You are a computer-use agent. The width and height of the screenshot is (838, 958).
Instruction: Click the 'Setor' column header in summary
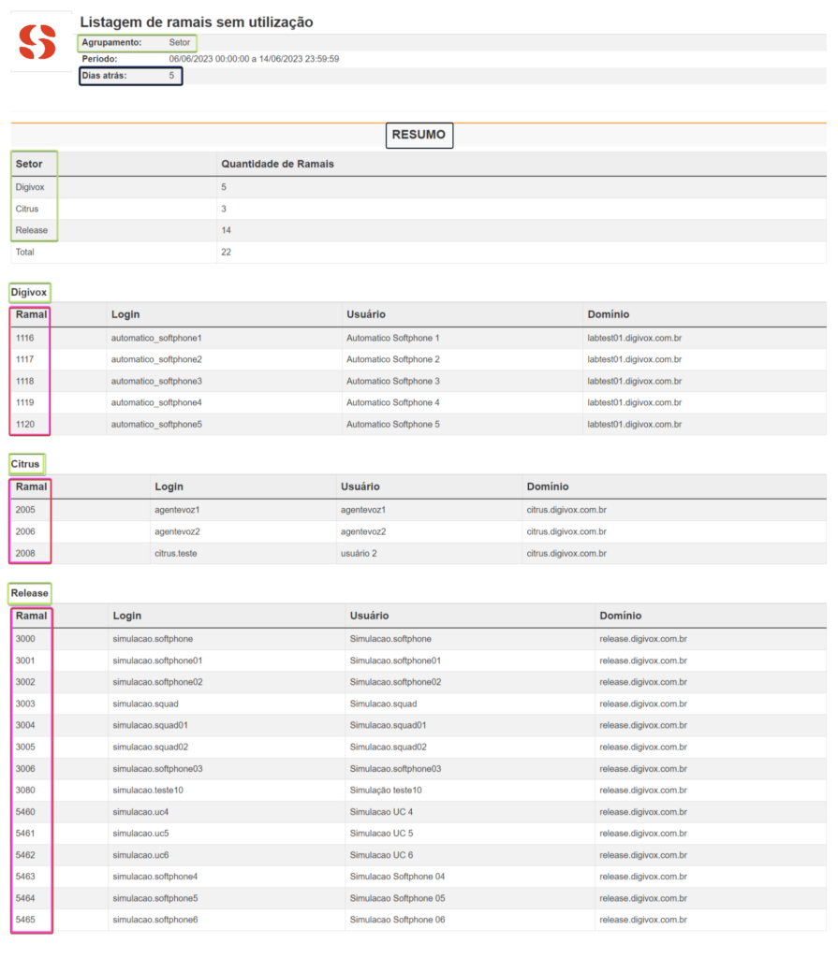(29, 164)
